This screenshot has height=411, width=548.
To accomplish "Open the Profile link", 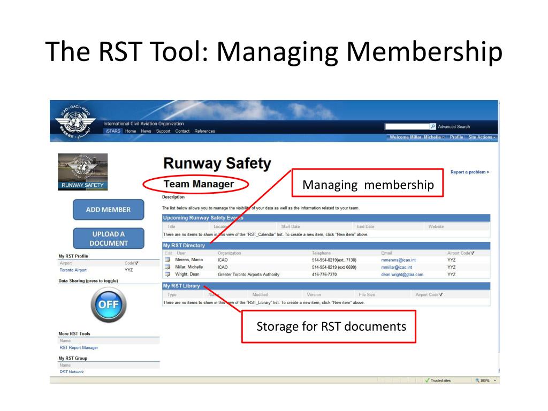I will (456, 137).
